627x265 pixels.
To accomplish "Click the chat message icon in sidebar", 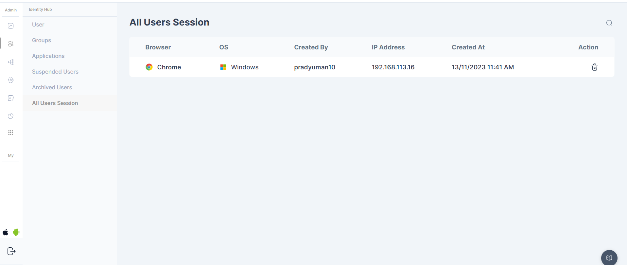I will point(11,98).
